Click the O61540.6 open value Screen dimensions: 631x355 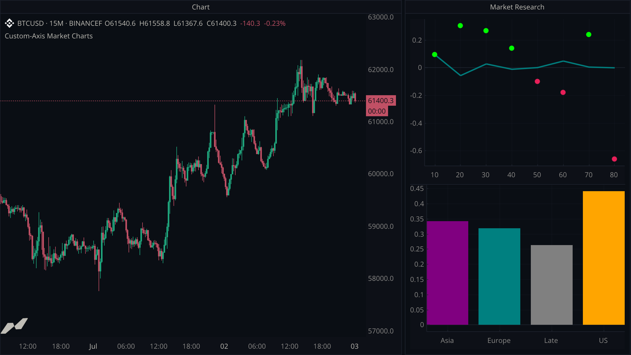pos(120,23)
